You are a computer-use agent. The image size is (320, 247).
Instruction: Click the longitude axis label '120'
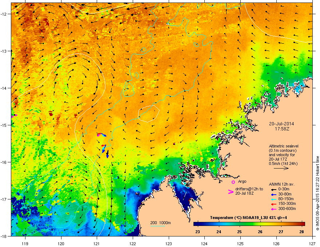61,243
